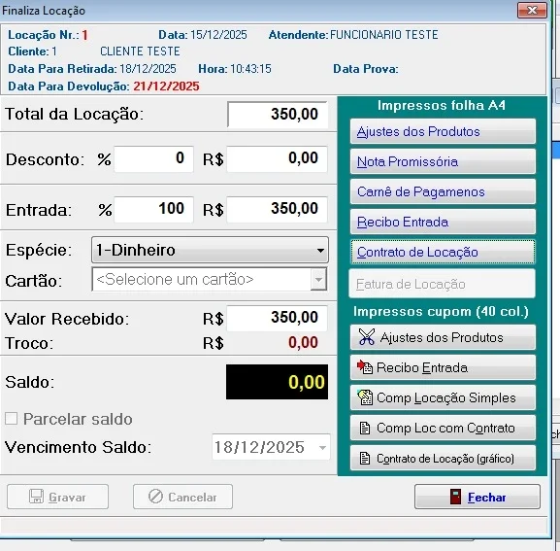Viewport: 560px width, 551px height.
Task: Click the document icon on Comp Loc com Contrato
Action: tap(365, 428)
